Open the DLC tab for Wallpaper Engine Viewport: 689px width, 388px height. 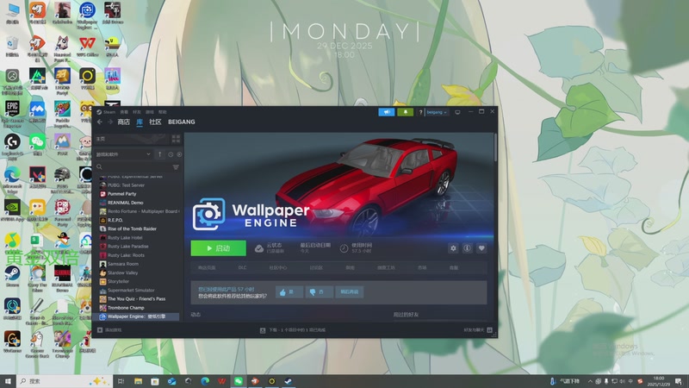(x=243, y=267)
